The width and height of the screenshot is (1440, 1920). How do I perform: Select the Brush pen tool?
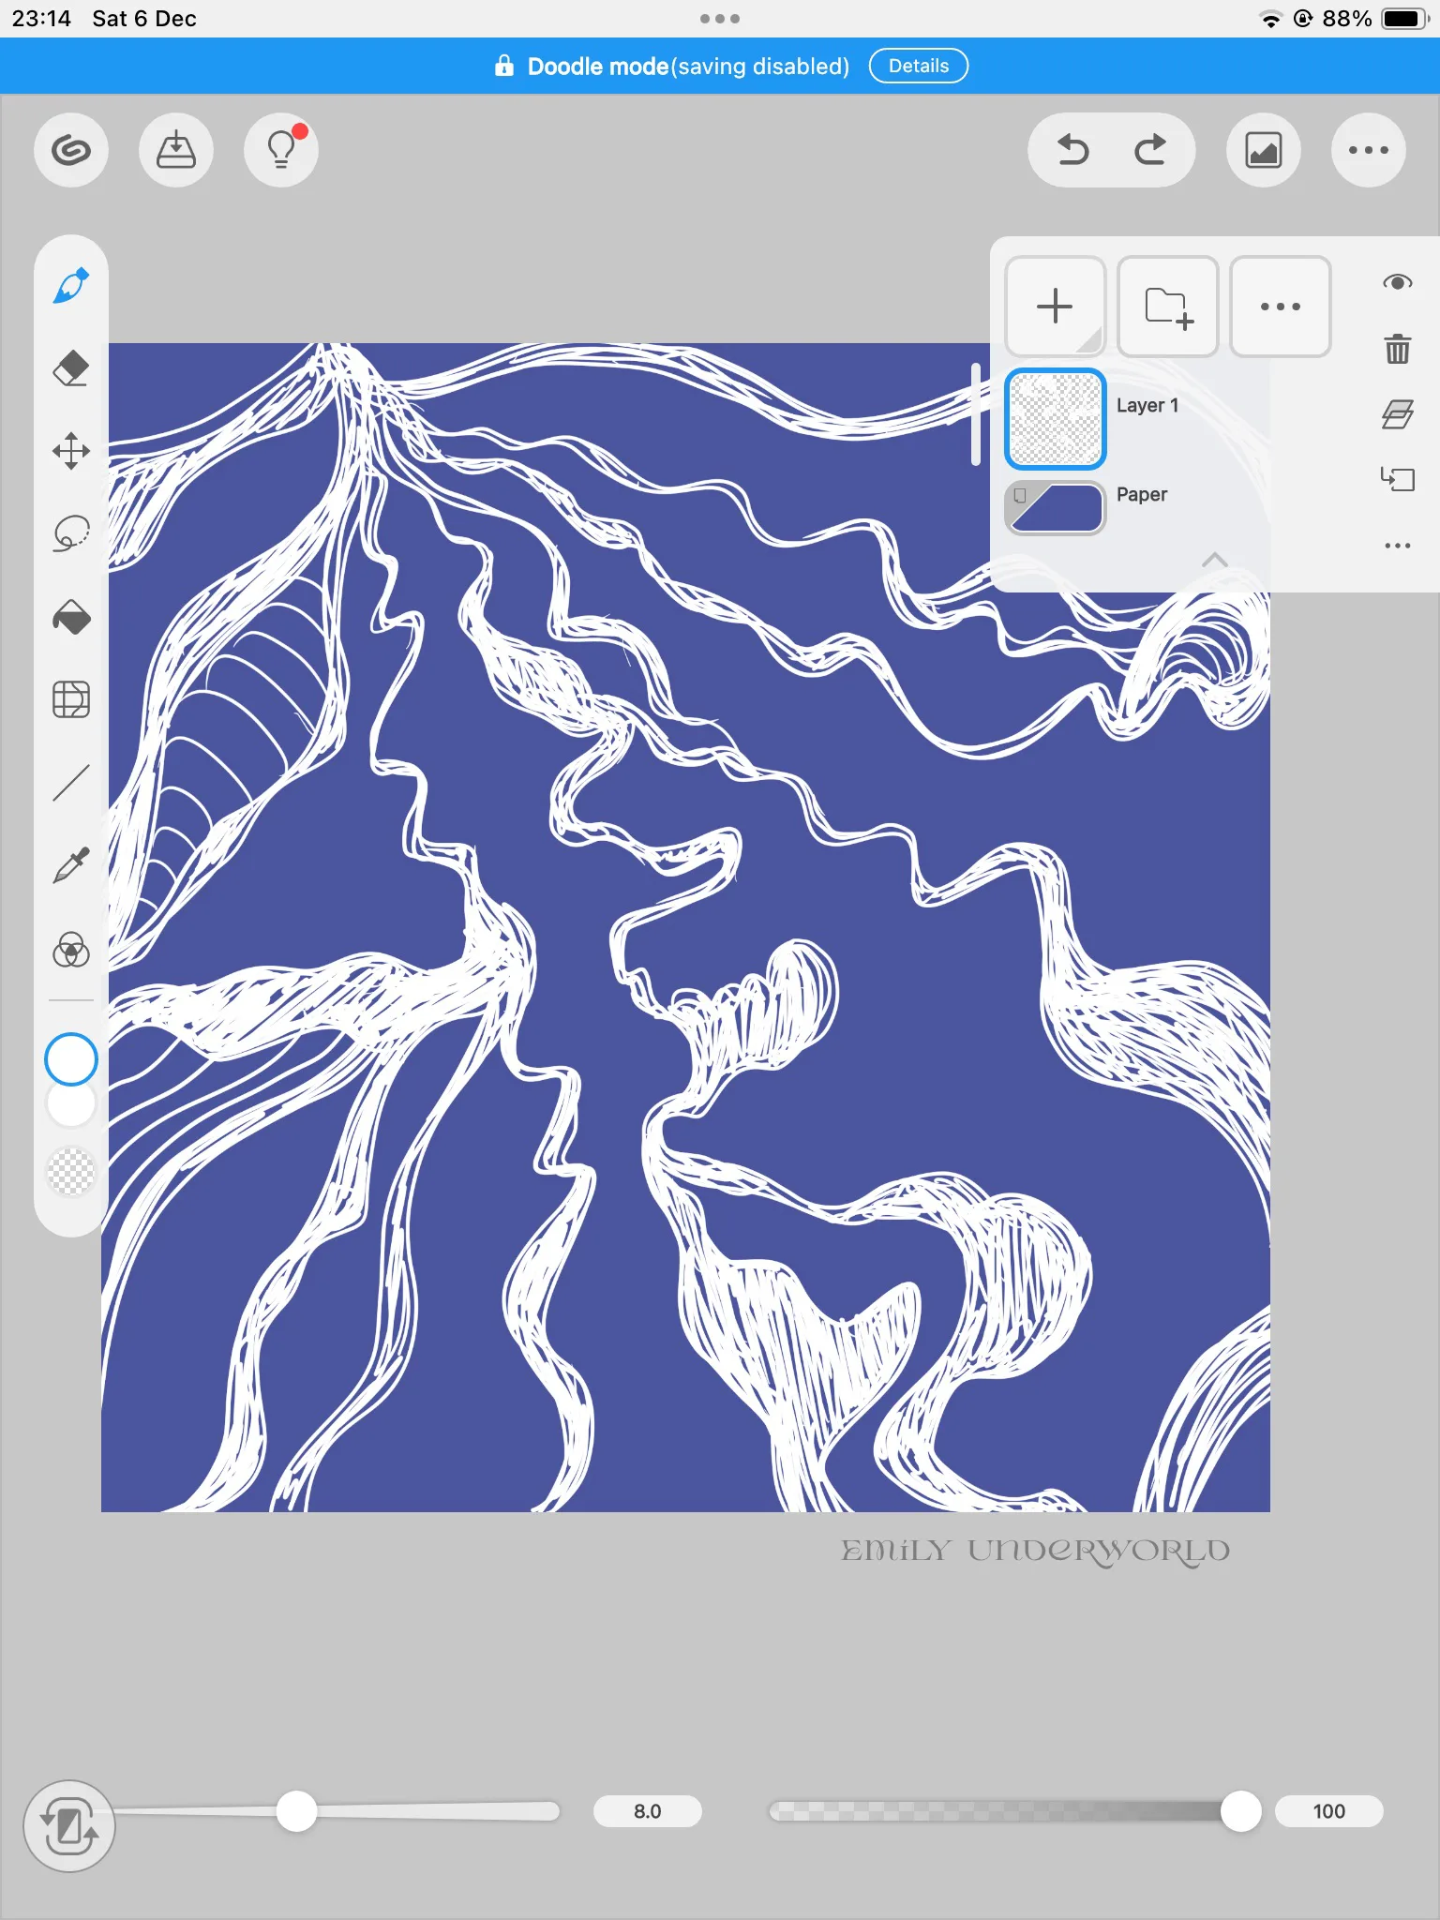(x=71, y=286)
